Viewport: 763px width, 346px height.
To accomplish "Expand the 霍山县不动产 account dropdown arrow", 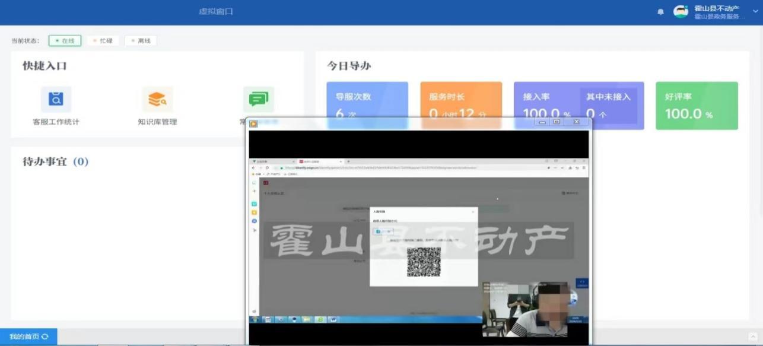I will [755, 12].
